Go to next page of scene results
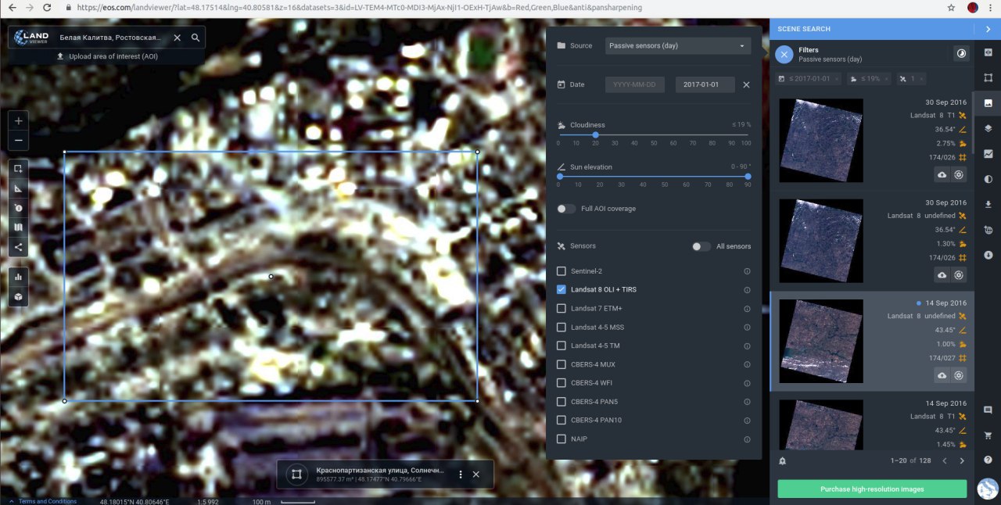 coord(962,461)
